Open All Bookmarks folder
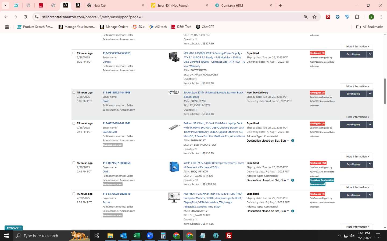Screen dimensions: 387x241 tap(370, 27)
